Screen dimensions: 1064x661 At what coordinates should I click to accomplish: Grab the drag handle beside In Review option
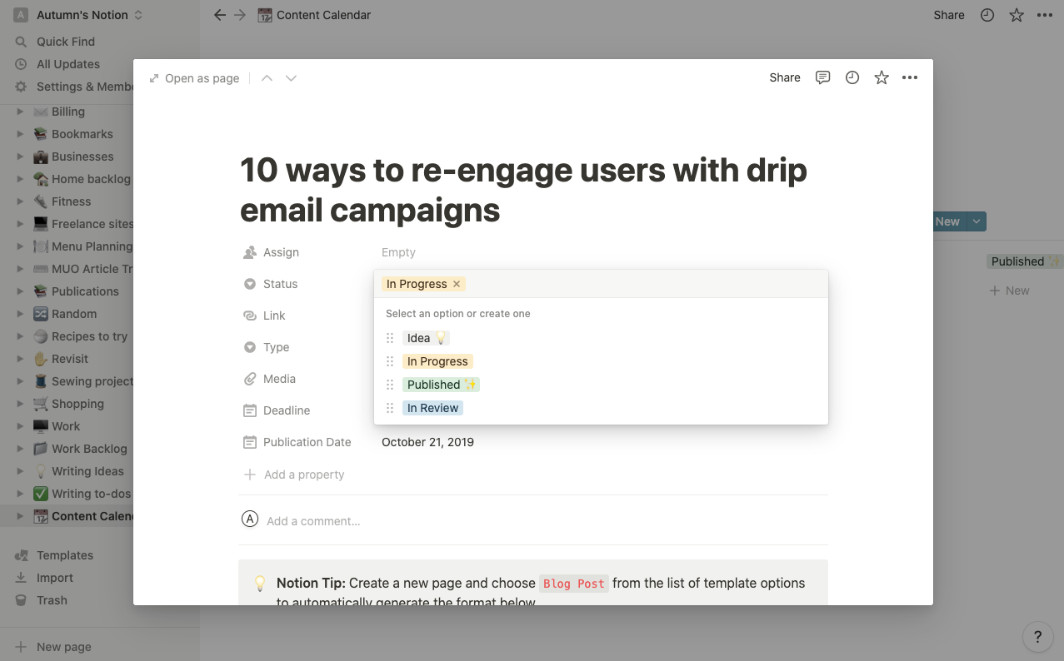390,408
